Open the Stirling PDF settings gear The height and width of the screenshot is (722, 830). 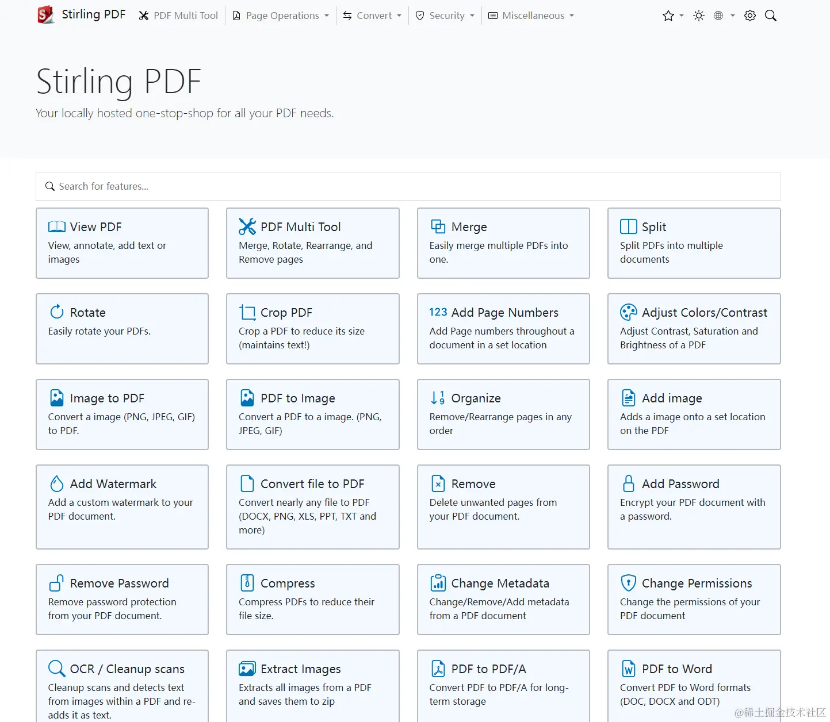click(749, 16)
